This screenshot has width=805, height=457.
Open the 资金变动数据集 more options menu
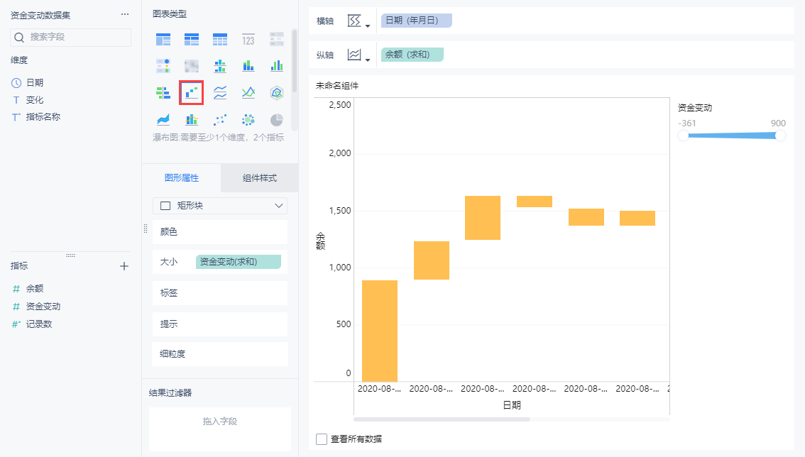click(125, 14)
